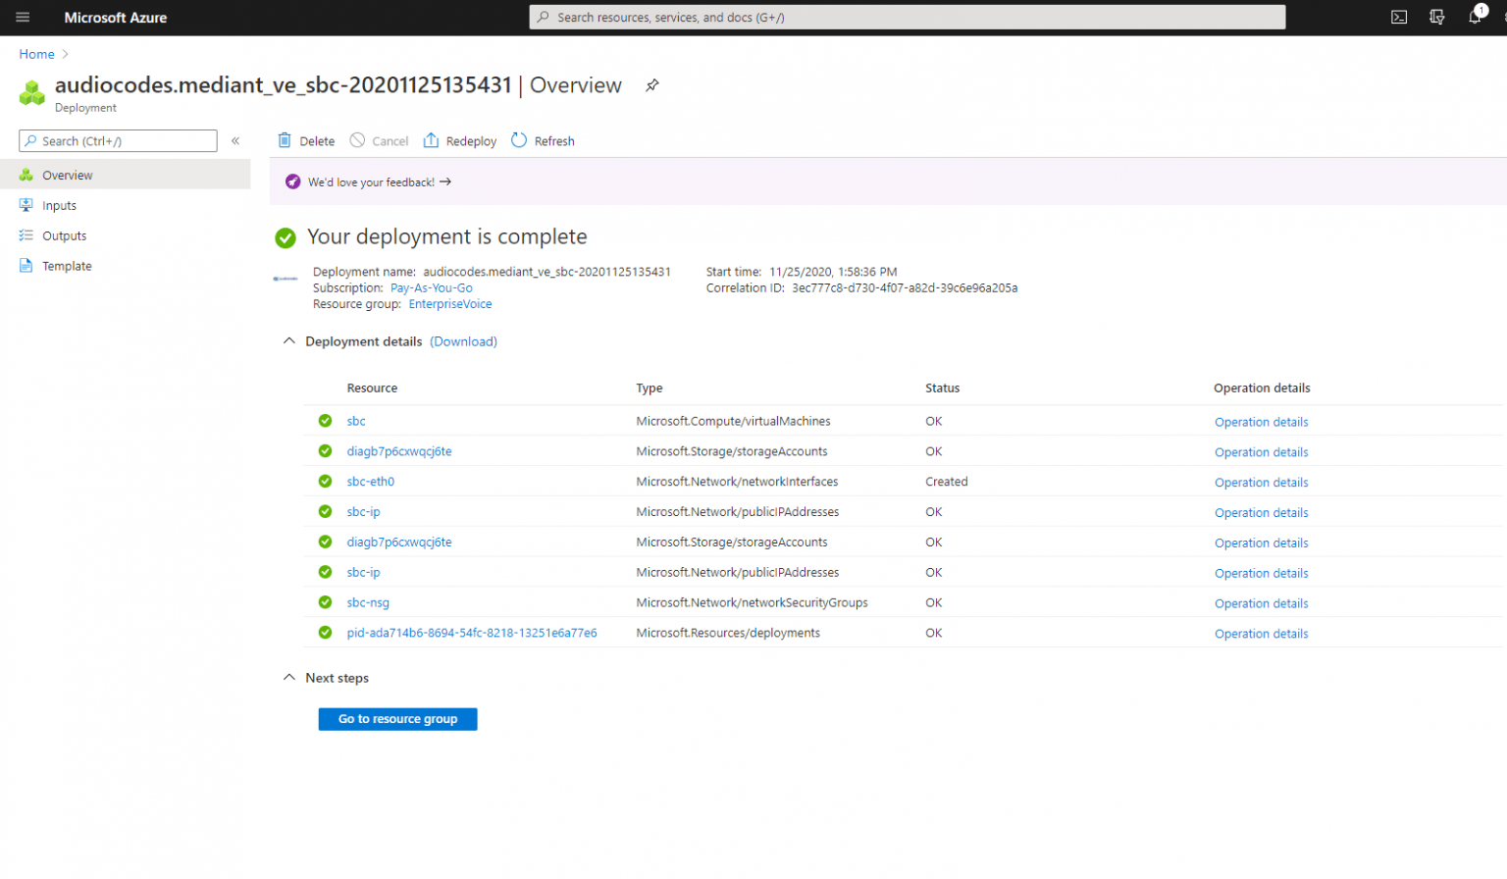Open the sbc-nsg network security group
Viewport: 1507px width, 879px height.
[x=368, y=602]
